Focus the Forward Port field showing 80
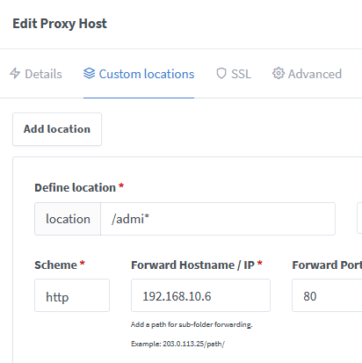 point(327,295)
